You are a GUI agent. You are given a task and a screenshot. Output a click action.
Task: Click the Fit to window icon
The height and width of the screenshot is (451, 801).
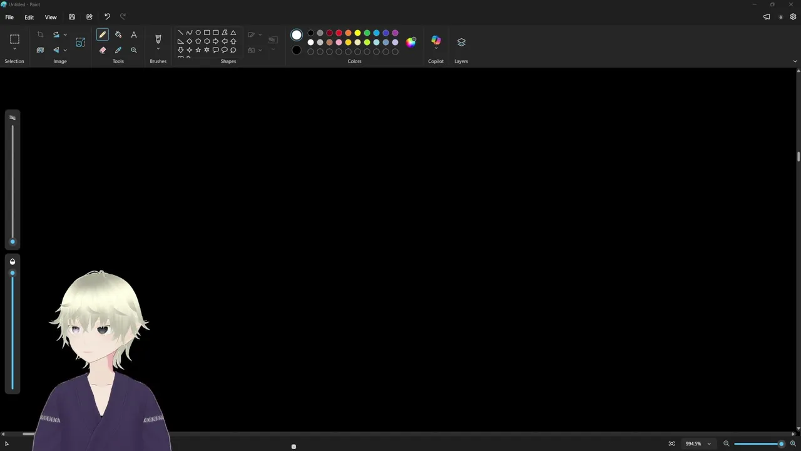pos(671,443)
